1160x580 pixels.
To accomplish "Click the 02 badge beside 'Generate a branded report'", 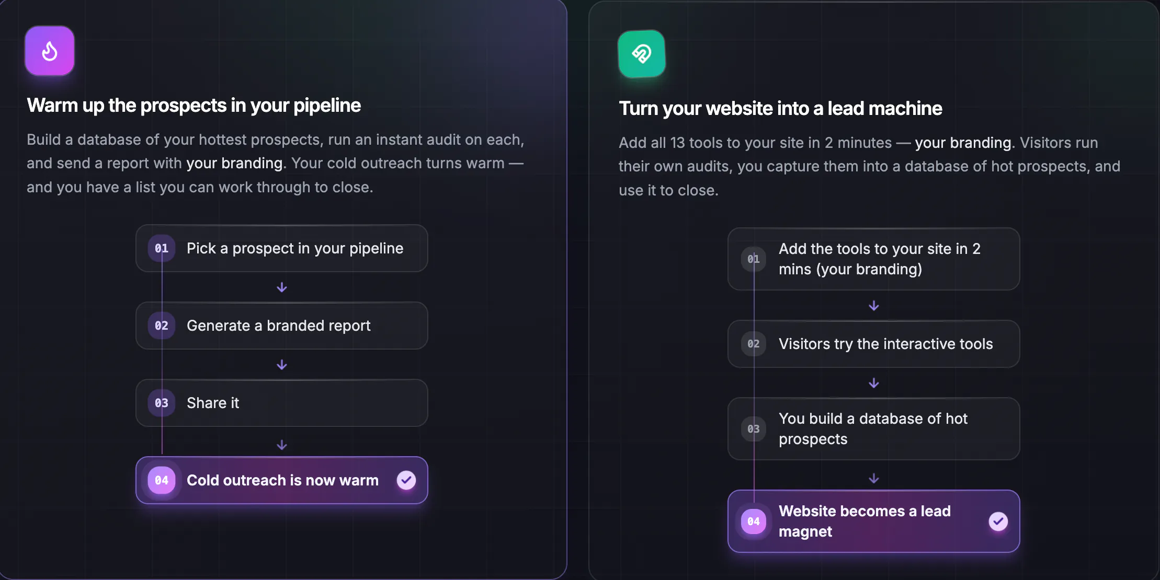I will [162, 326].
